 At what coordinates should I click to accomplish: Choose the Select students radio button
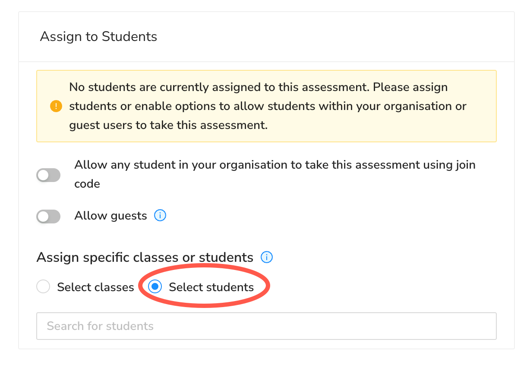[155, 287]
